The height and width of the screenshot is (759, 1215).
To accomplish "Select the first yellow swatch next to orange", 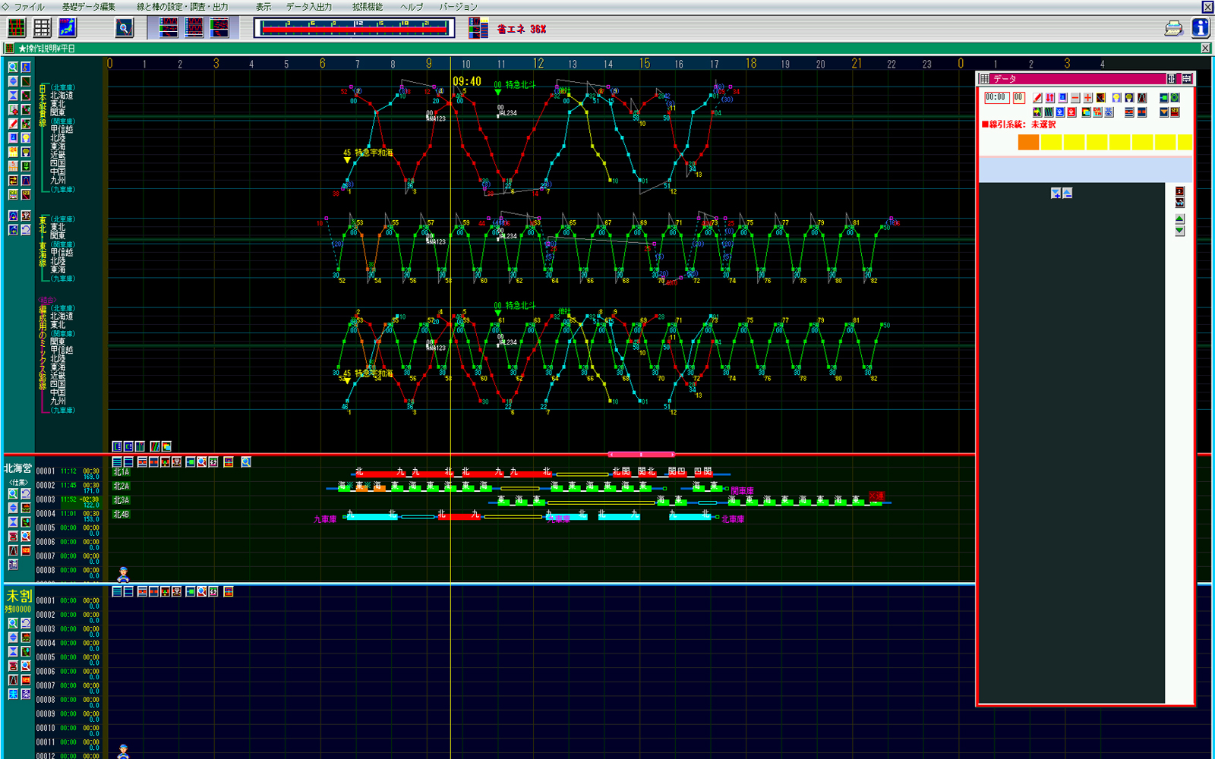I will point(1051,142).
